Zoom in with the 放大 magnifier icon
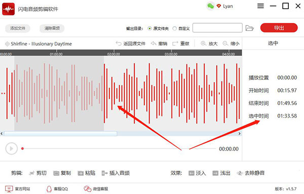 [x=203, y=43]
